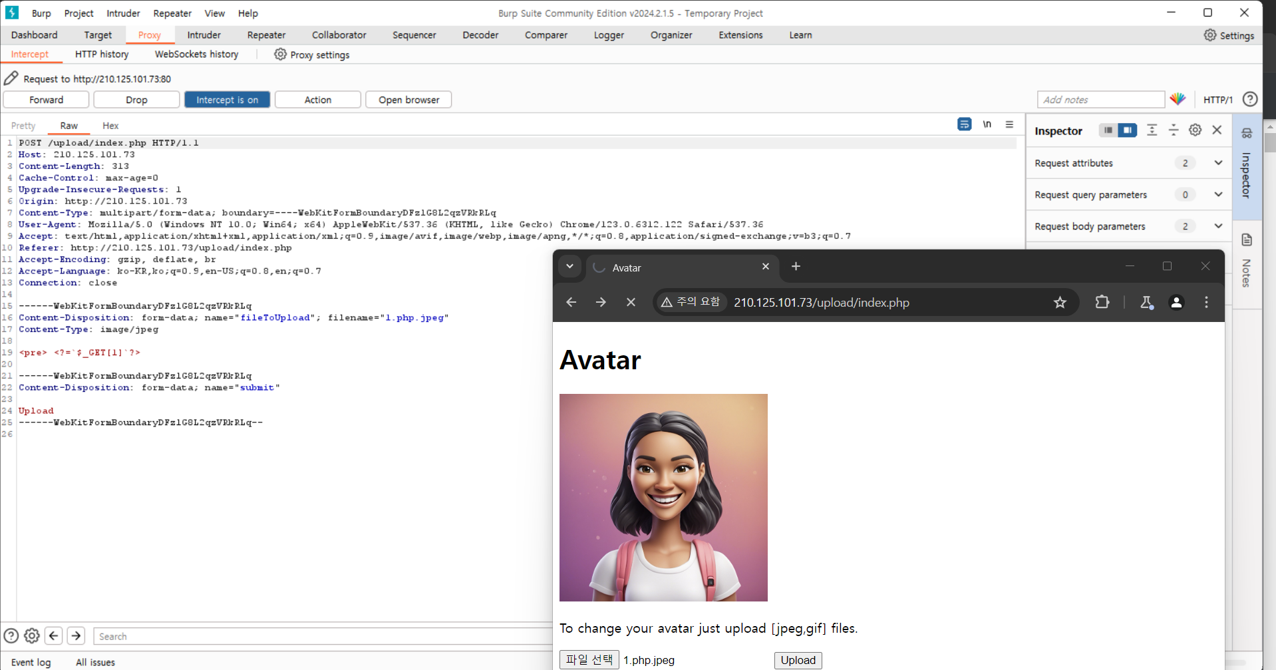The width and height of the screenshot is (1276, 670).
Task: Switch Inspector to single-column layout
Action: (1108, 130)
